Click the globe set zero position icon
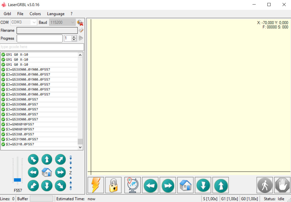Screen dimensions: 291x202 (132, 185)
